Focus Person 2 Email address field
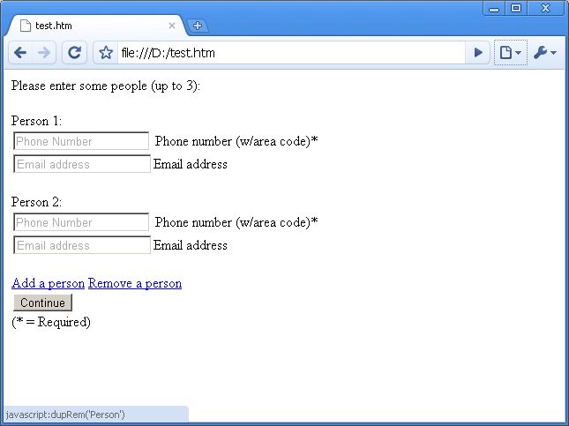This screenshot has height=426, width=569. [x=82, y=245]
